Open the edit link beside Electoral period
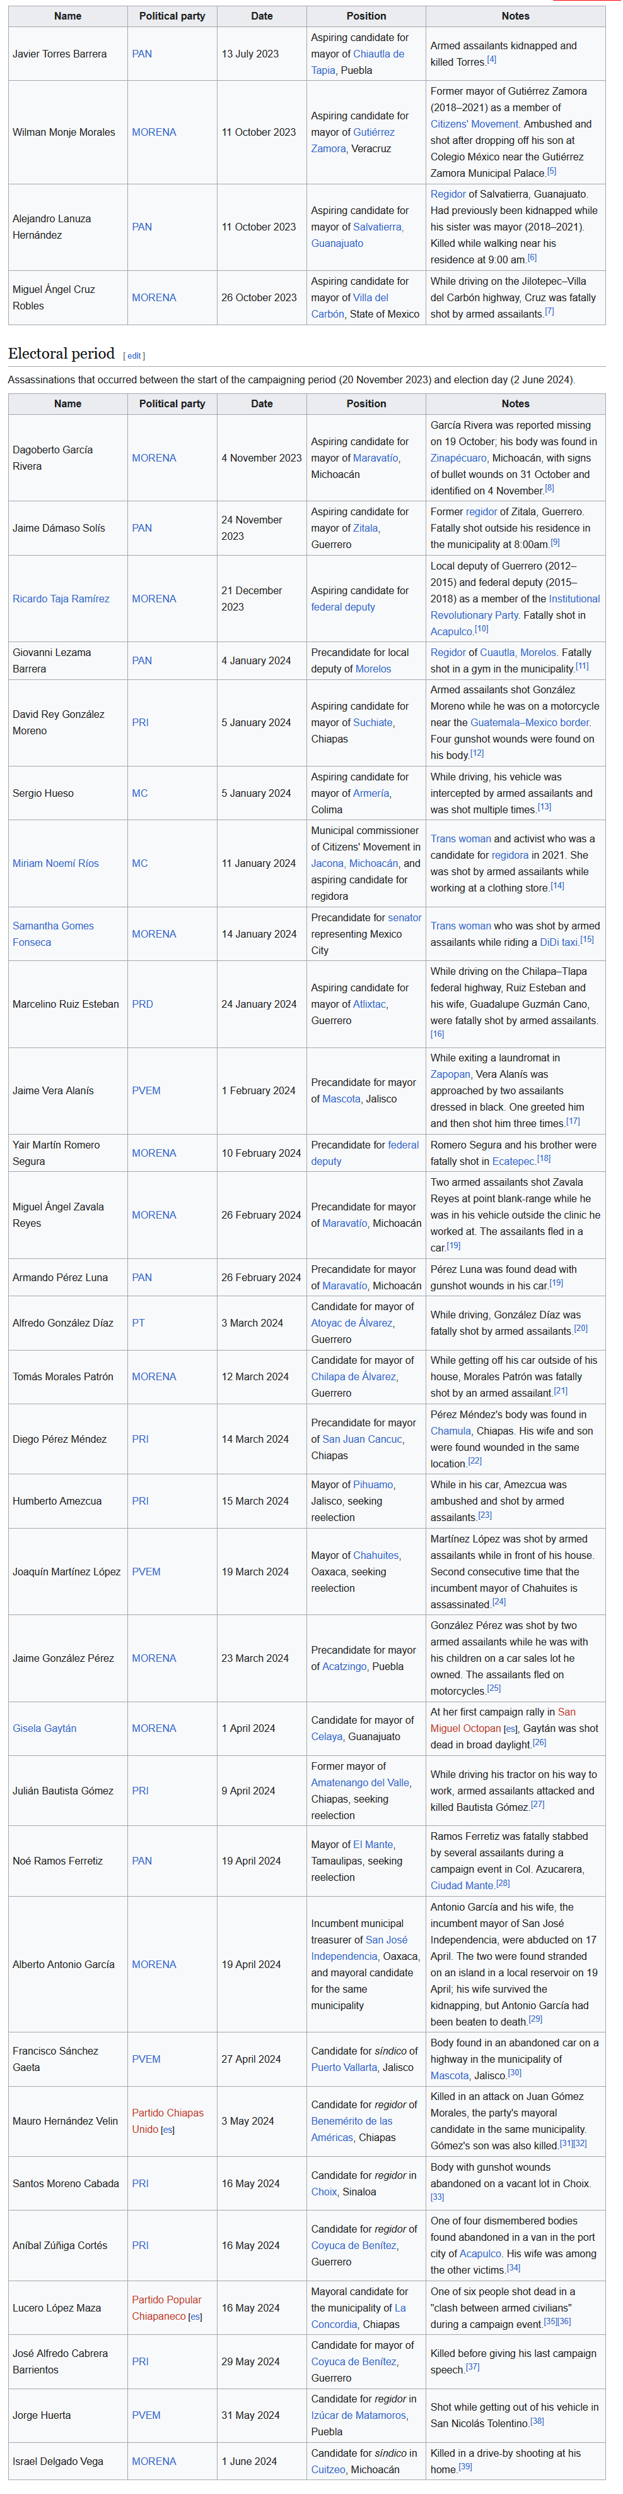 (134, 355)
